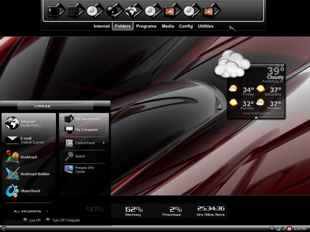
Task: Show hidden system tray icons
Action: (x=272, y=228)
